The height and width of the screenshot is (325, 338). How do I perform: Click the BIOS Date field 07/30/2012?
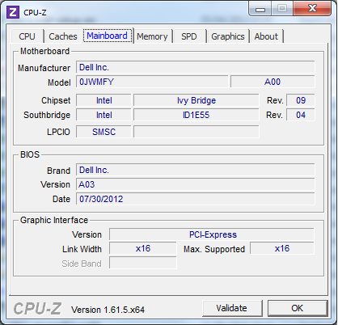(x=196, y=199)
